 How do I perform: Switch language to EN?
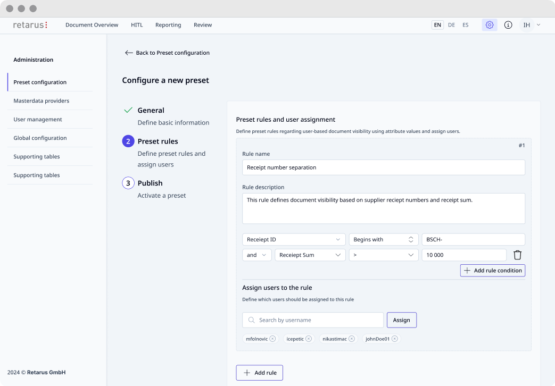point(437,25)
